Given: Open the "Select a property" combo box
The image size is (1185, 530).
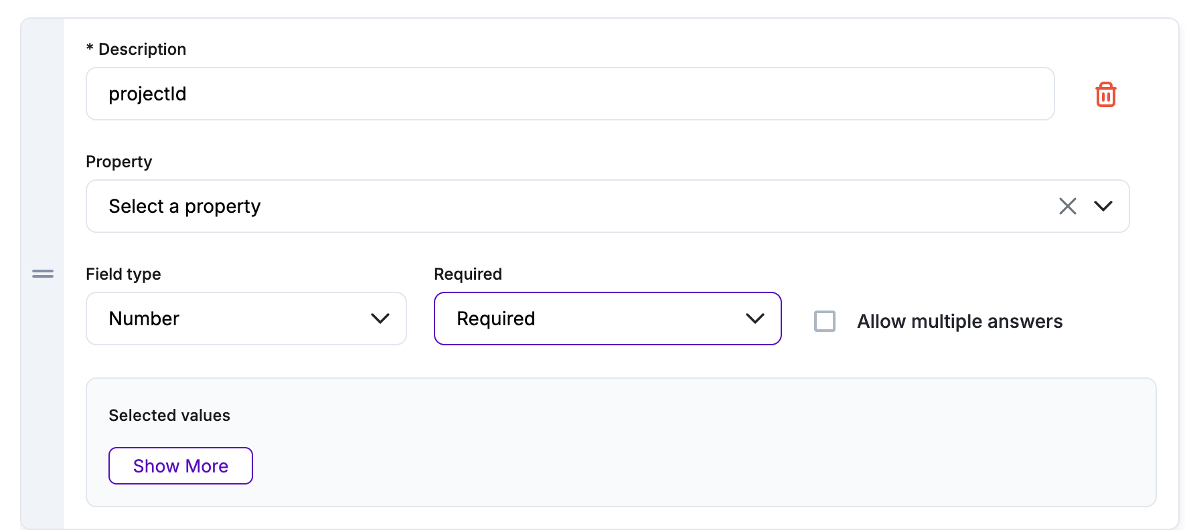Looking at the screenshot, I should pyautogui.click(x=569, y=206).
